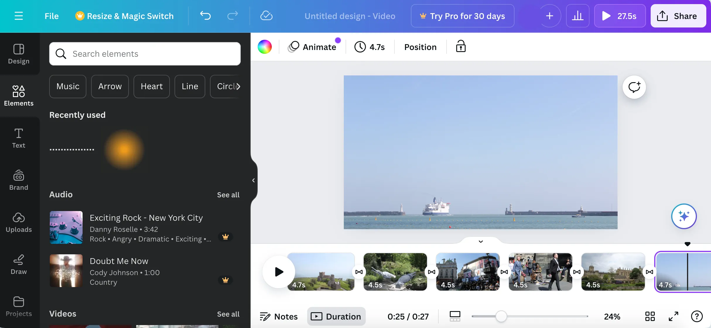Lock the selected video clip
Viewport: 711px width, 328px height.
coord(461,47)
